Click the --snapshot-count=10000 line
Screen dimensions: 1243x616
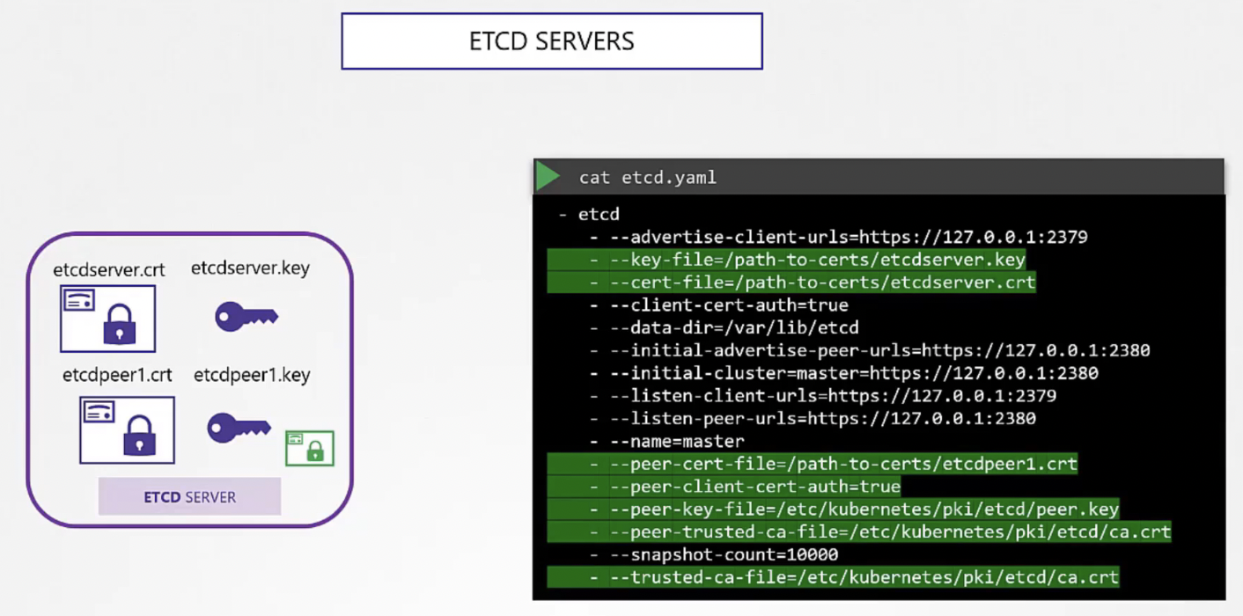point(714,554)
